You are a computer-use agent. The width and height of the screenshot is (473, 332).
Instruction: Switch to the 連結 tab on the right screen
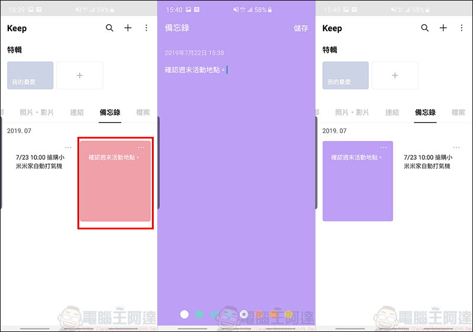392,113
